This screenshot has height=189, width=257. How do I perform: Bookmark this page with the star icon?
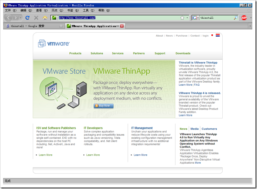[182, 18]
